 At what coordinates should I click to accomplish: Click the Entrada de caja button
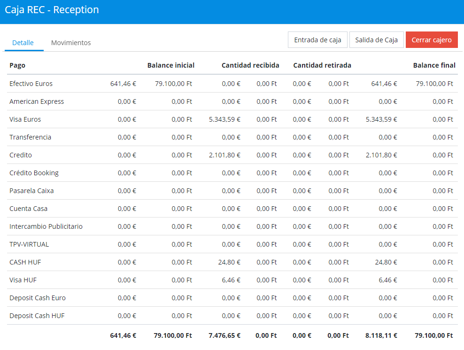[317, 40]
